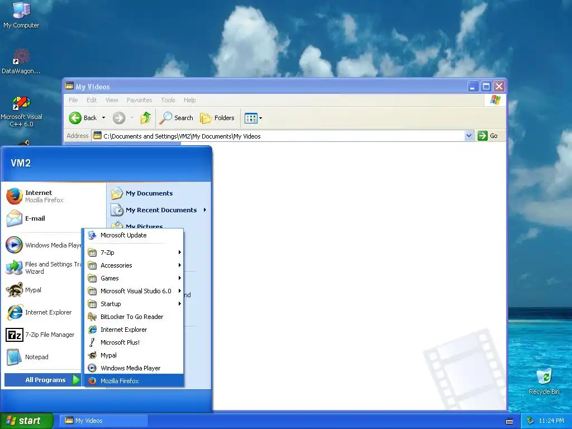
Task: Open Microsoft Visual C++ 6.0 desktop icon
Action: pyautogui.click(x=21, y=112)
